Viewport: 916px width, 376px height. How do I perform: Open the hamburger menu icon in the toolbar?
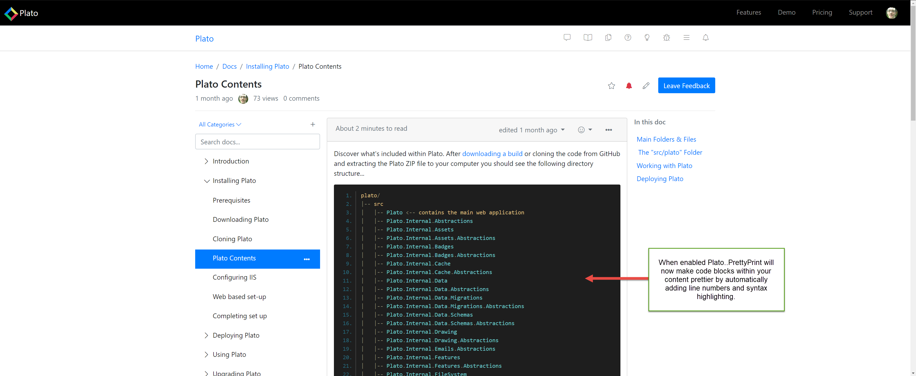pos(686,37)
